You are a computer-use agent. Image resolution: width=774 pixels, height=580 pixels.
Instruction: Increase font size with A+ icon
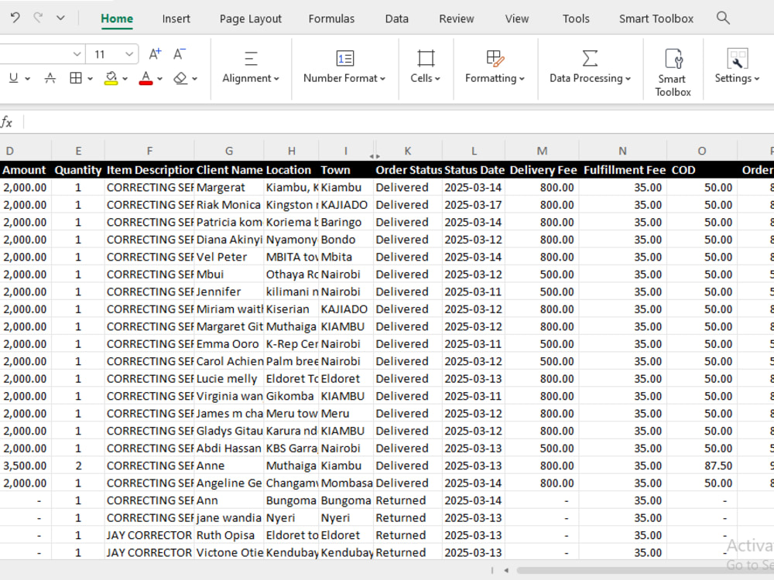(x=155, y=54)
